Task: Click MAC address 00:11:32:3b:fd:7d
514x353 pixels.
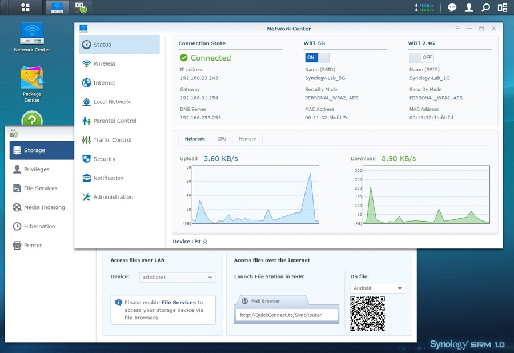Action: pyautogui.click(x=431, y=117)
